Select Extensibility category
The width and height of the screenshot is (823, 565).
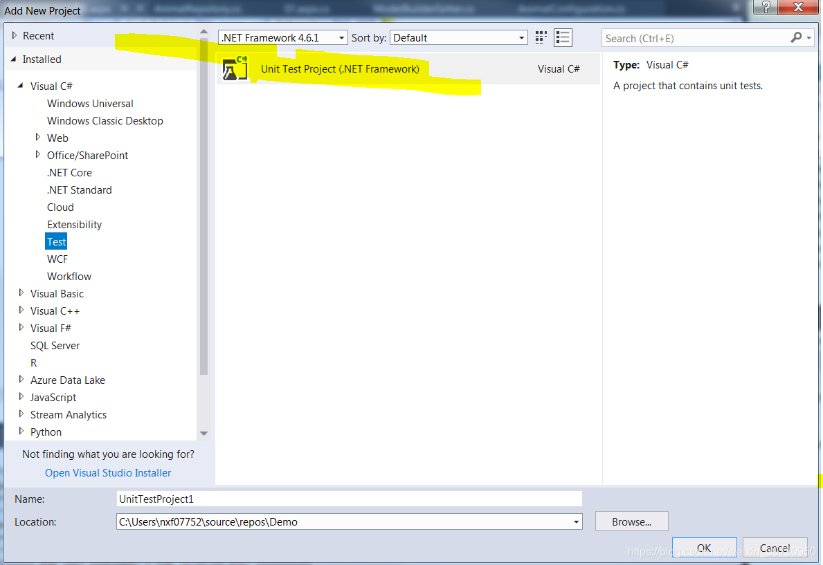pyautogui.click(x=75, y=225)
